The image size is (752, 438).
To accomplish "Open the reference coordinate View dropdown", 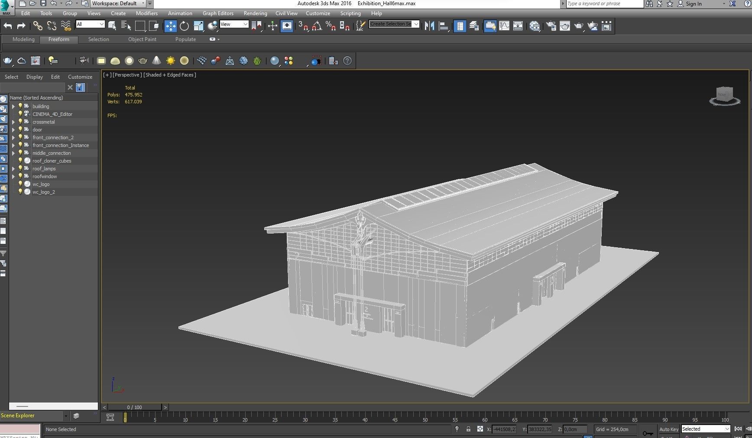I will (234, 24).
